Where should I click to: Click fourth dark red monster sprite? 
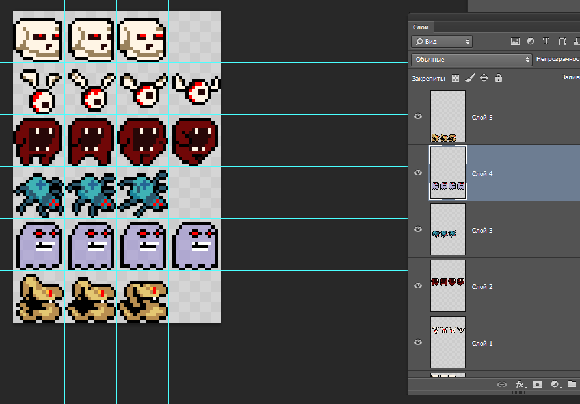point(195,142)
